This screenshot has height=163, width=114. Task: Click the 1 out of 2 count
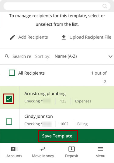pyautogui.click(x=99, y=77)
